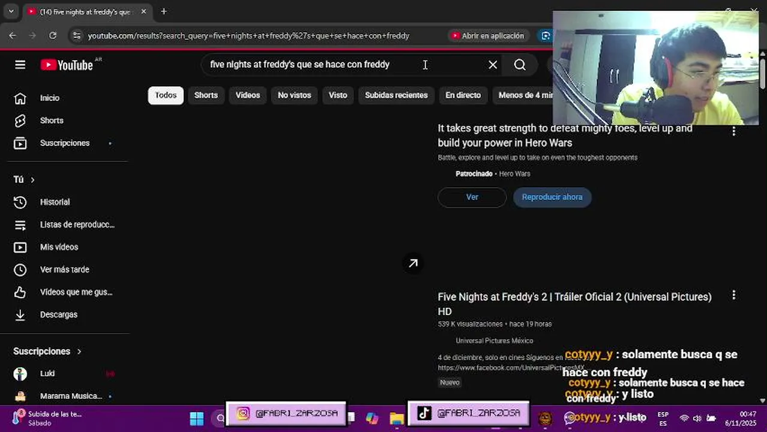Open the Wi-Fi network tray icon
Image resolution: width=767 pixels, height=432 pixels.
684,418
